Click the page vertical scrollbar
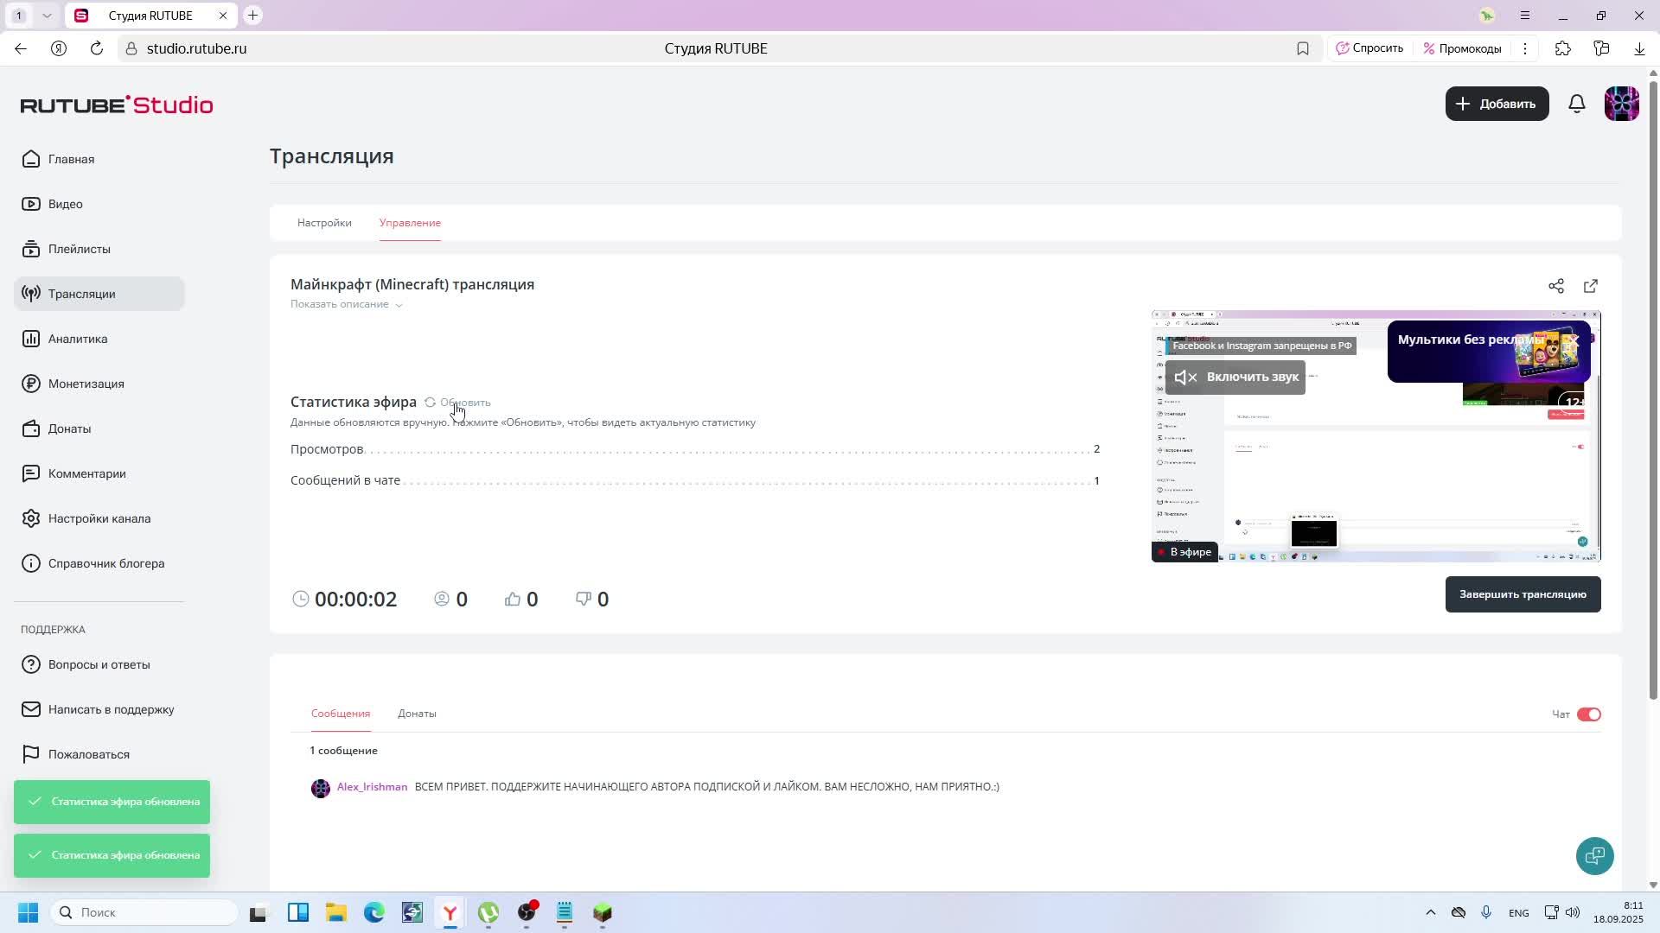The image size is (1660, 933). click(1653, 389)
